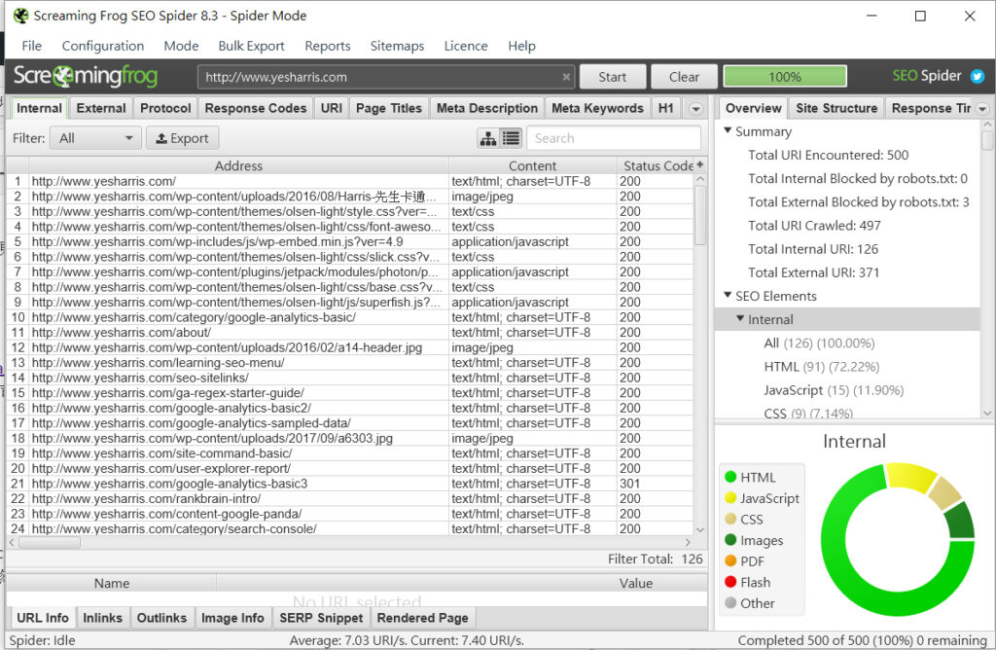Open the Filter All dropdown
Viewport: 996px width, 650px height.
[x=95, y=138]
